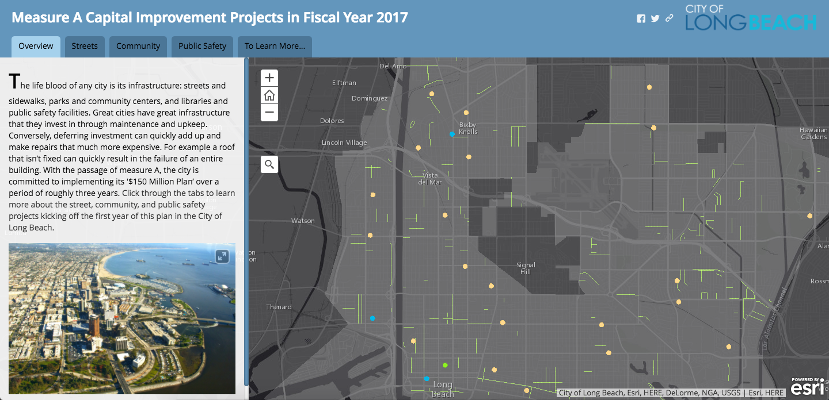The height and width of the screenshot is (400, 829).
Task: Click the Long Beach aerial photo
Action: (x=121, y=322)
